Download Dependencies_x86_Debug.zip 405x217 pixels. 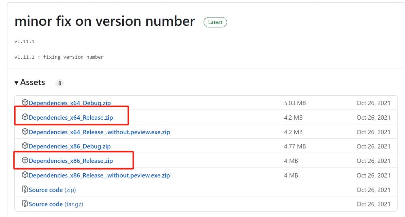[70, 146]
